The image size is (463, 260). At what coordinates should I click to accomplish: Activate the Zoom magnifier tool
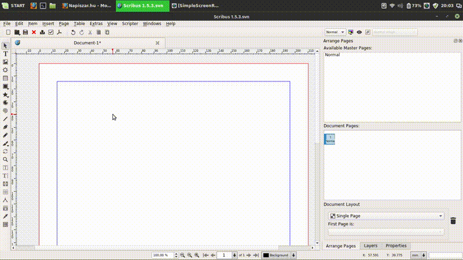(x=5, y=159)
